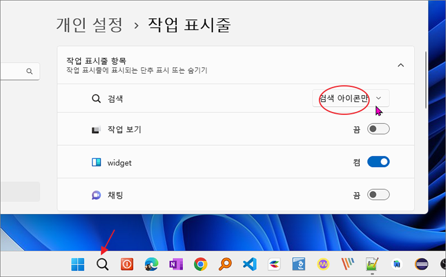The width and height of the screenshot is (446, 277).
Task: Select the highlighted sidebar navigation item
Action: coord(20,192)
